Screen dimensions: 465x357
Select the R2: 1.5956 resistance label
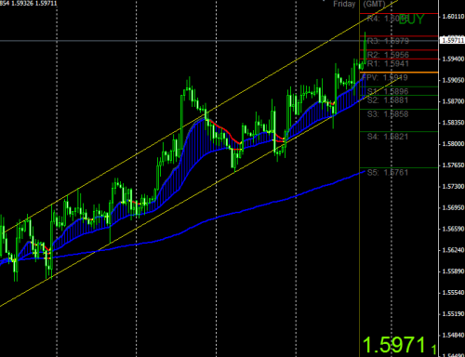(388, 55)
